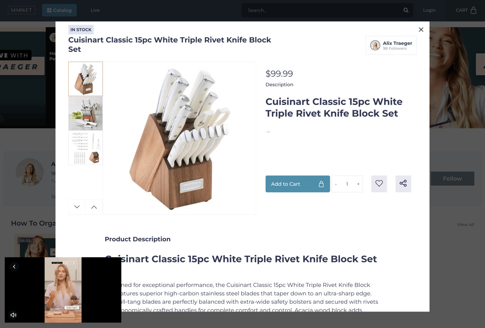The width and height of the screenshot is (485, 328).
Task: Select the knife pieces layout thumbnail
Action: tap(85, 148)
